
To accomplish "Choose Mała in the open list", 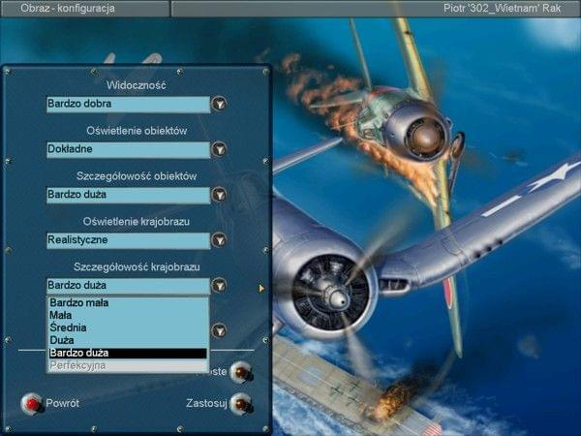I will [x=128, y=316].
